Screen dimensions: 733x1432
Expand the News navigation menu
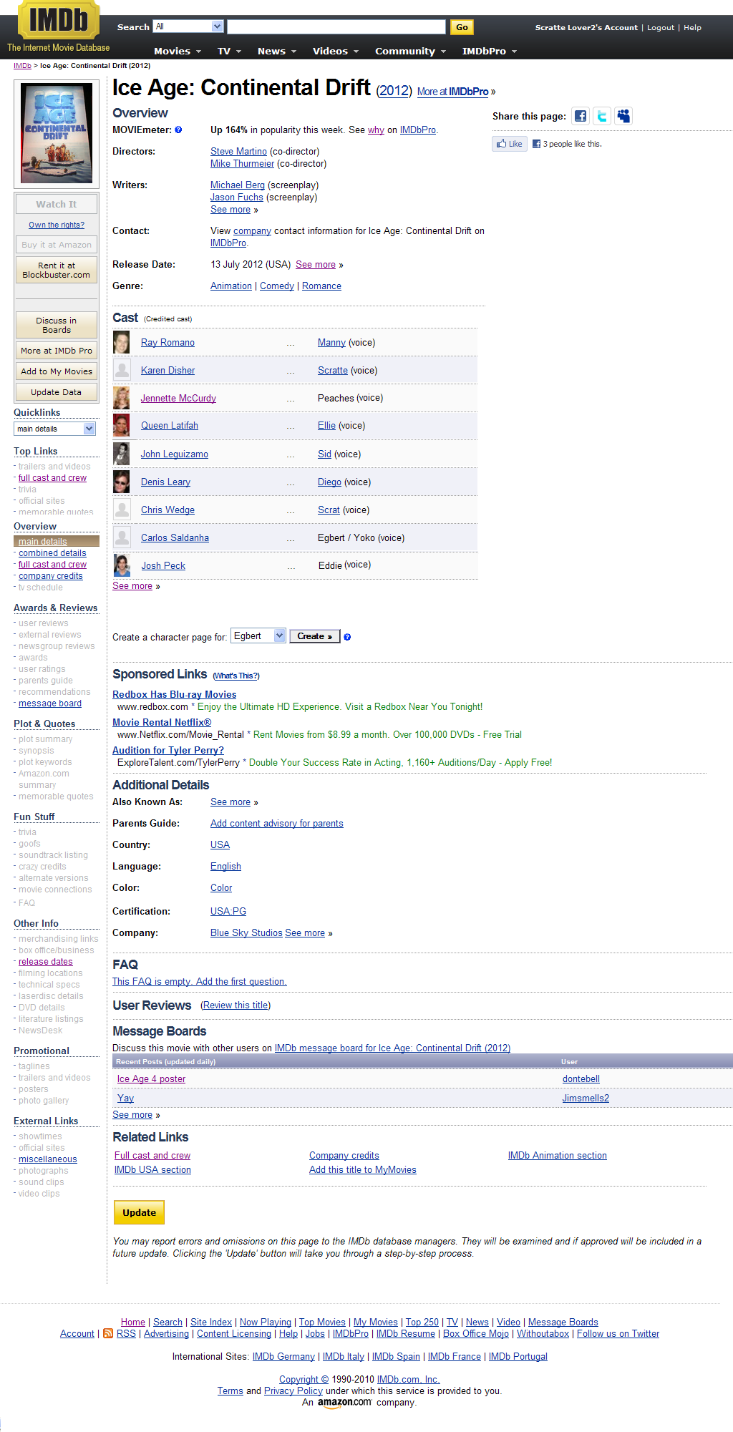(x=276, y=52)
